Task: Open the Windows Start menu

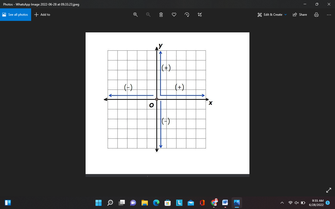Action: (98, 202)
